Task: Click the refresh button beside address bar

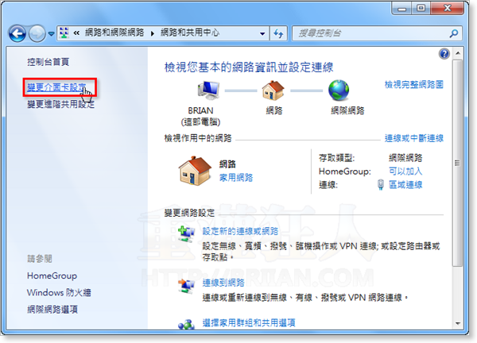Action: pos(278,33)
